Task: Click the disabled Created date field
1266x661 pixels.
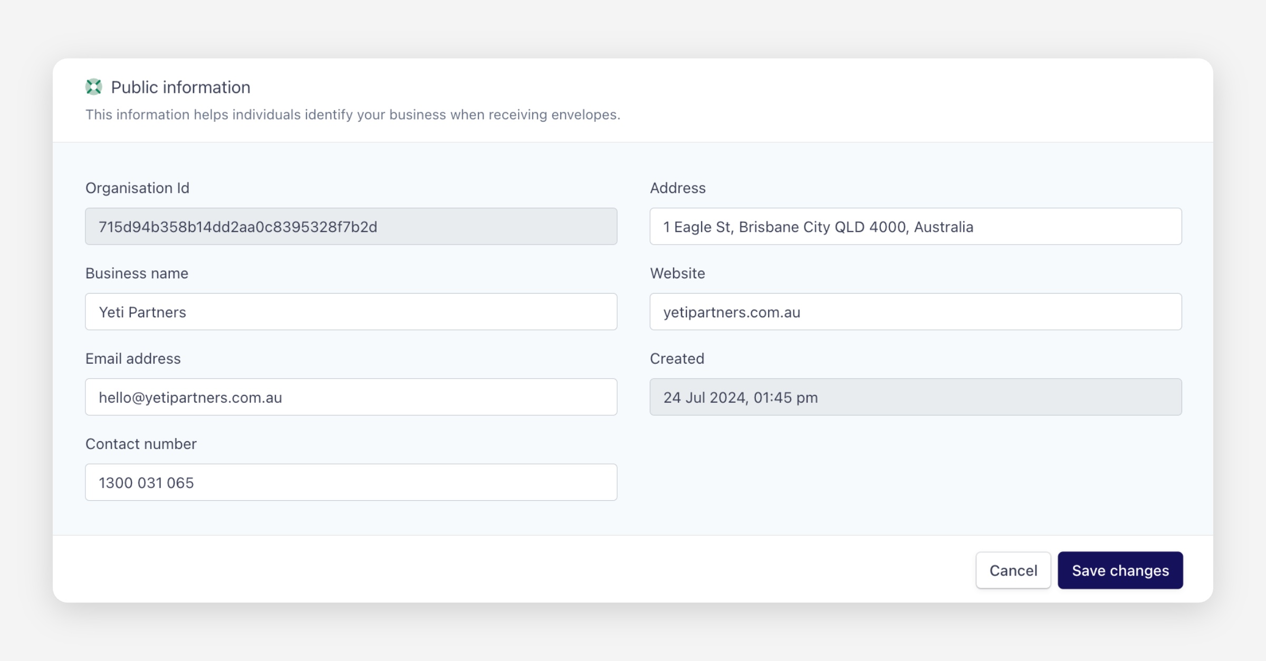Action: point(915,397)
